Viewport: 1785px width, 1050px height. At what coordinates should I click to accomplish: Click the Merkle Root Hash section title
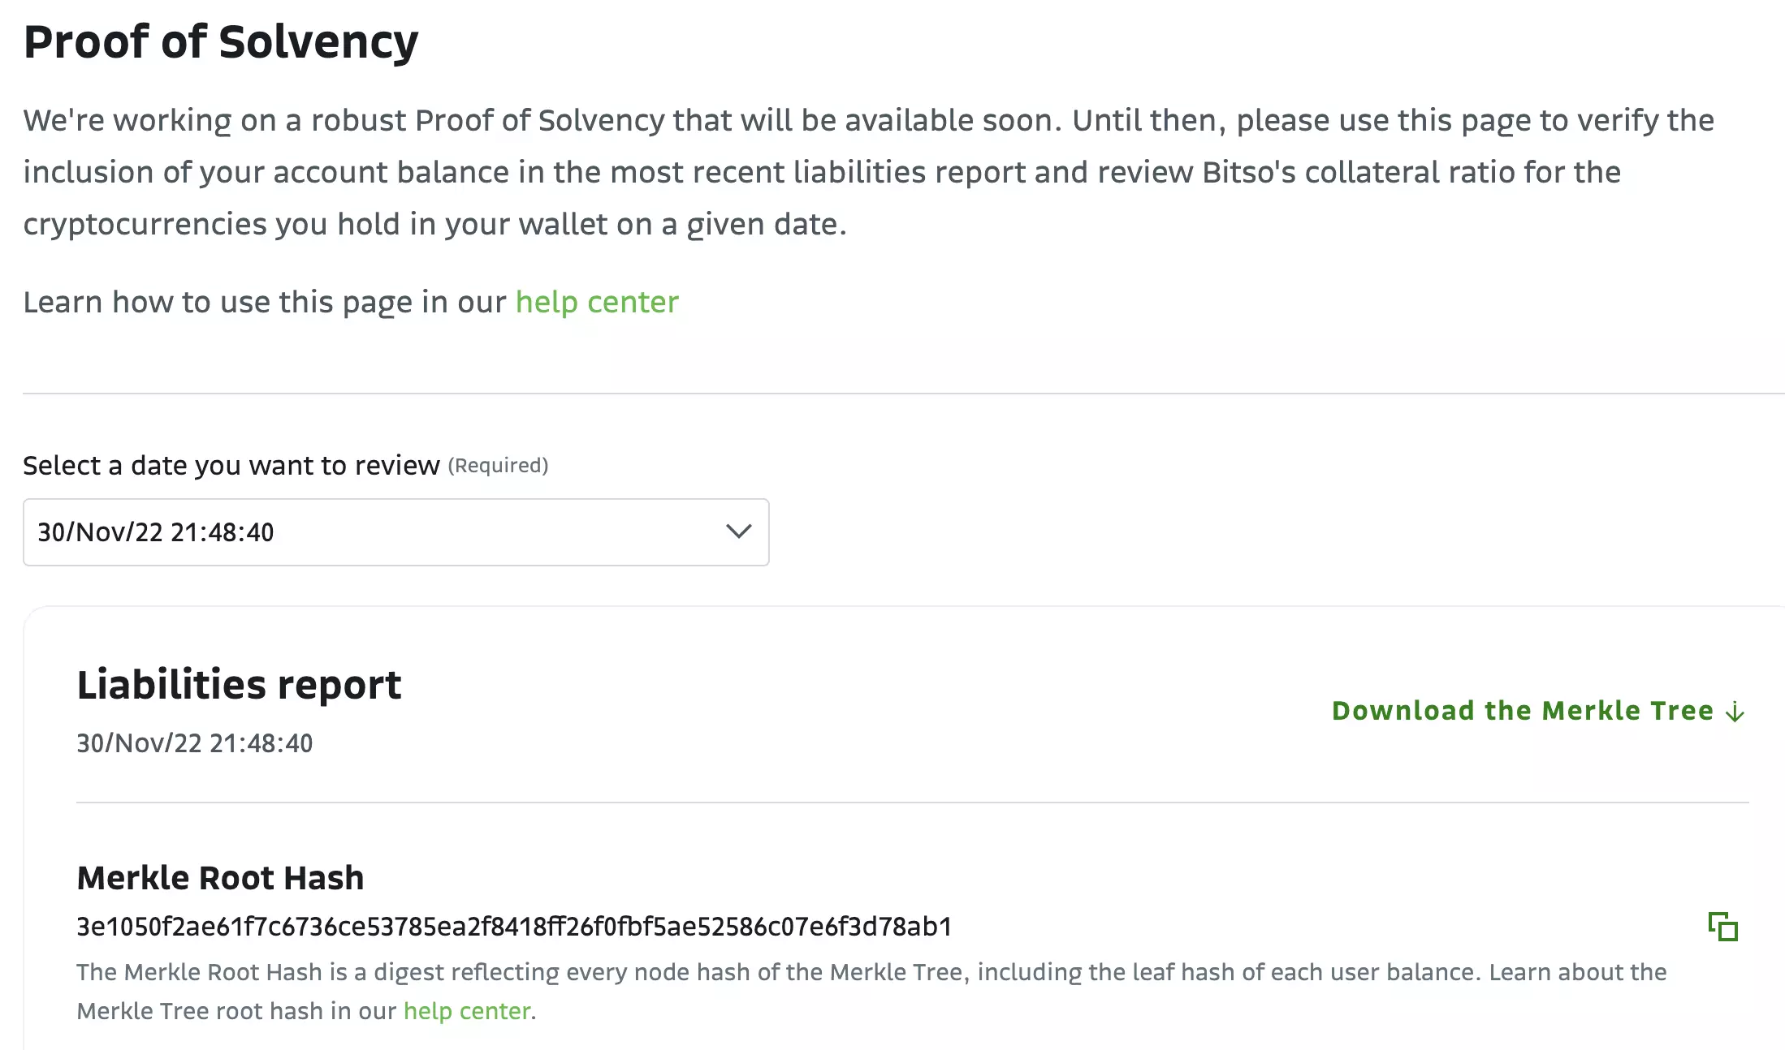[x=220, y=878]
